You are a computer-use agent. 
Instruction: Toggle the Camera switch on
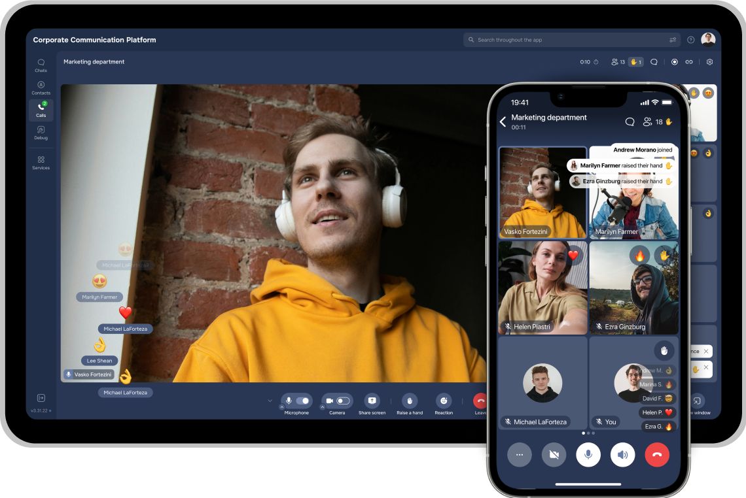point(342,401)
